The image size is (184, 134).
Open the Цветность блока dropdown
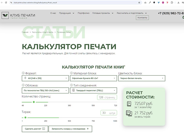(x=142, y=78)
